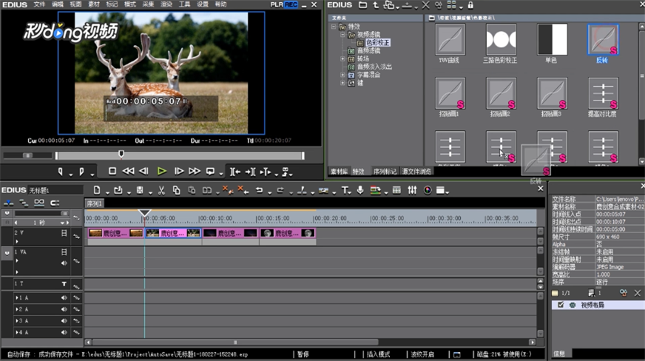Mute the 4 A track speaker

coord(64,332)
